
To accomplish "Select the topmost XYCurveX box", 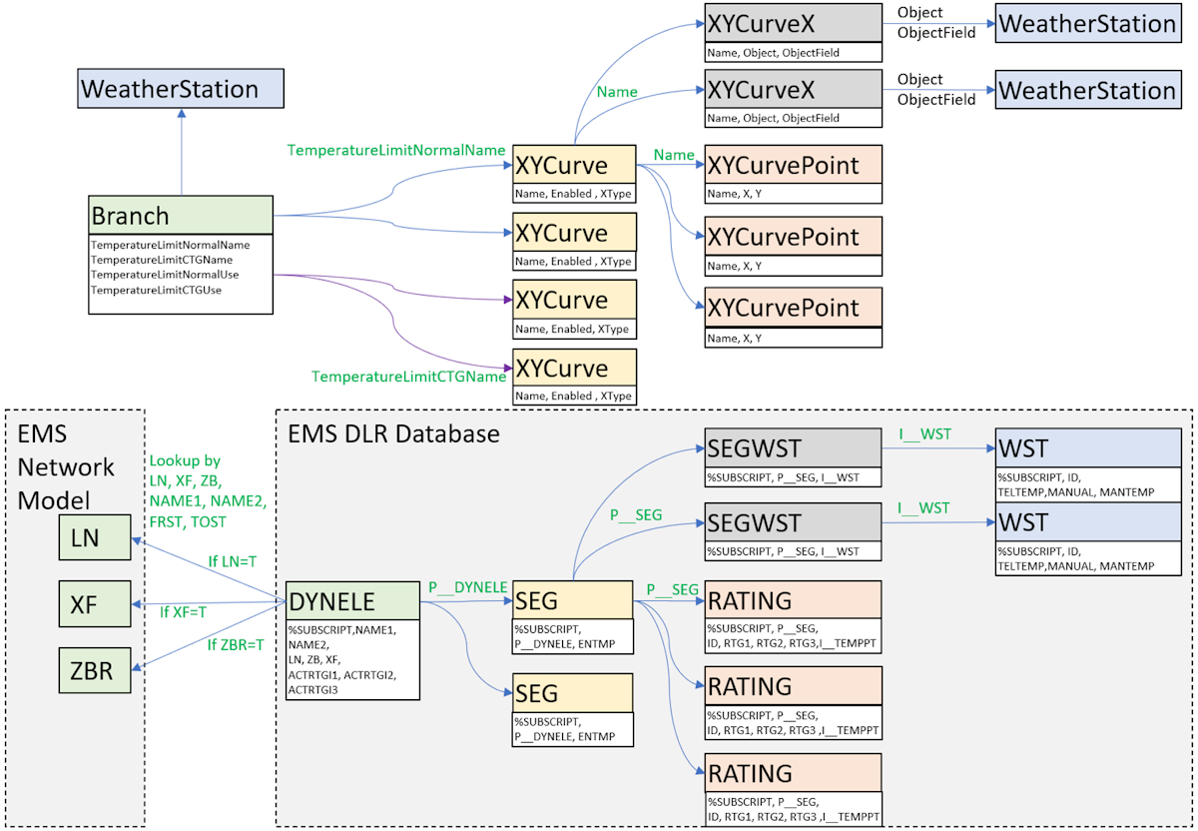I will pos(794,24).
